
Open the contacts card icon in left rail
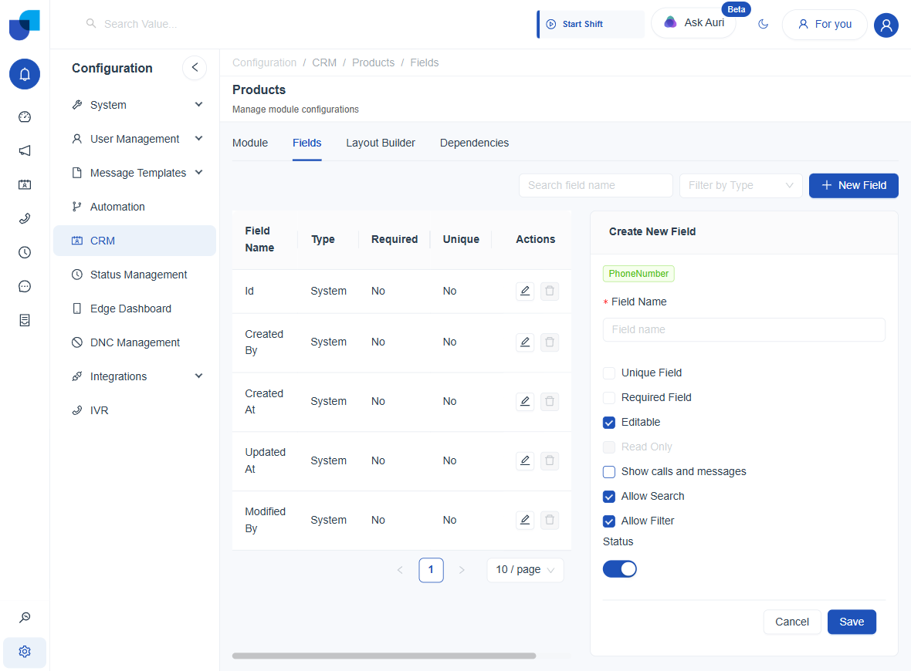(25, 184)
